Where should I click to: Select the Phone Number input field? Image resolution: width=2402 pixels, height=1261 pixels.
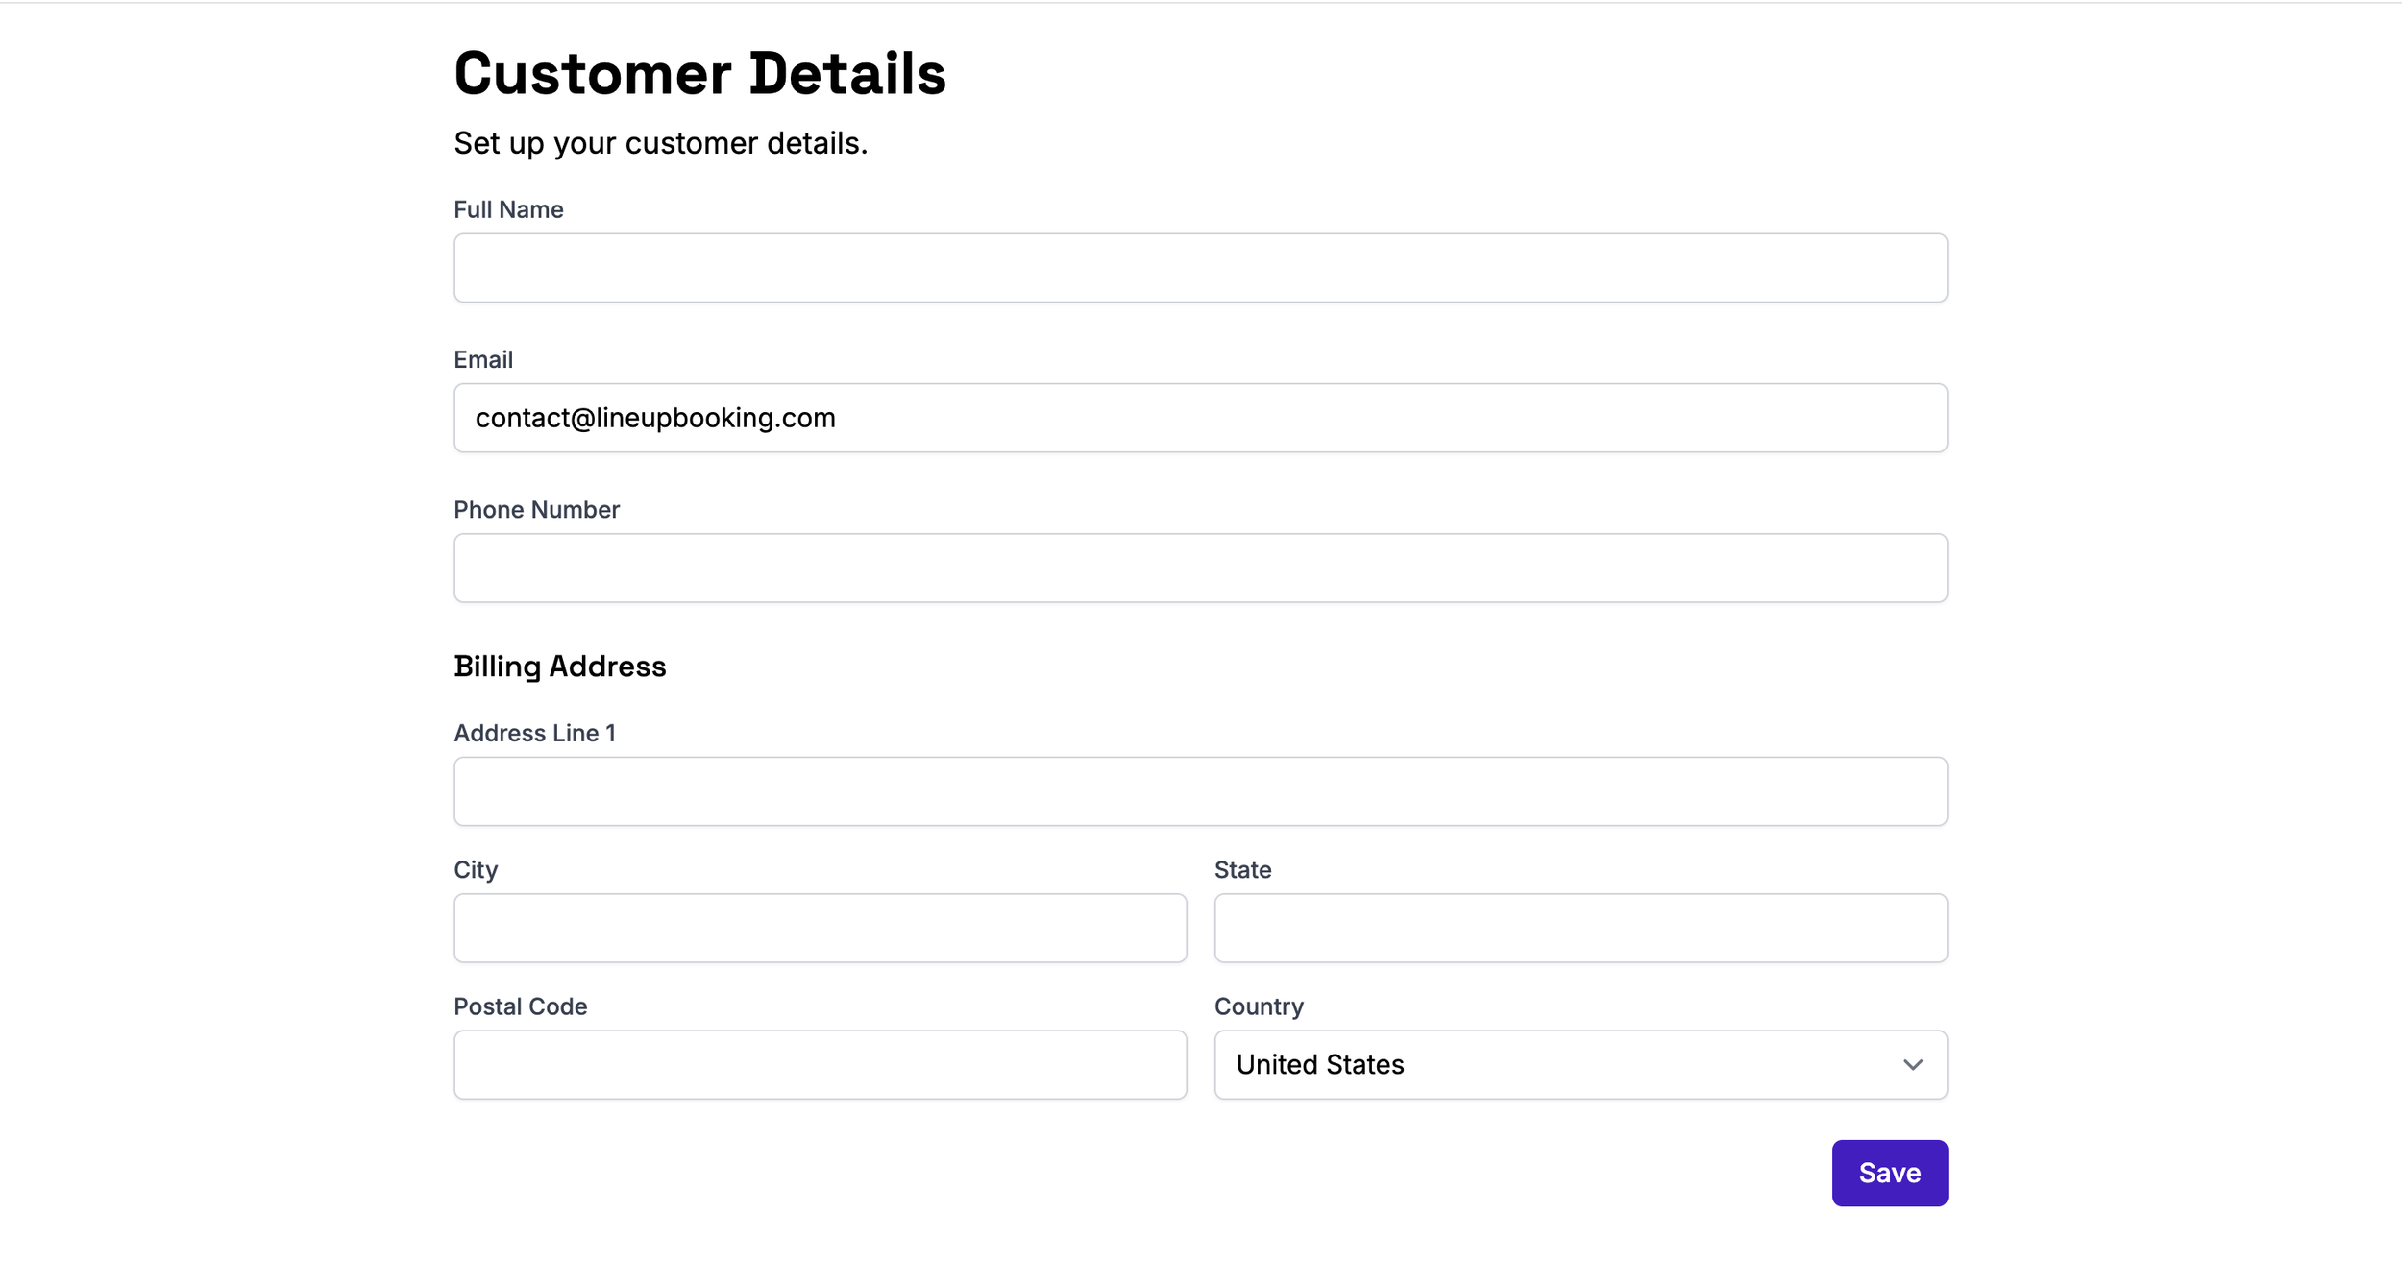pyautogui.click(x=1200, y=568)
